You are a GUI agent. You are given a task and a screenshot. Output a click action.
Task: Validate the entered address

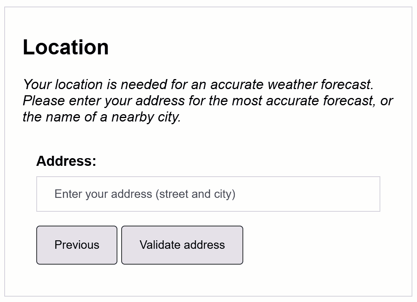[x=182, y=245]
